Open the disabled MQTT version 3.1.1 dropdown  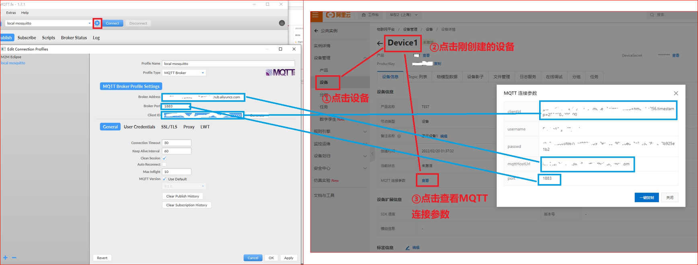[x=184, y=186]
